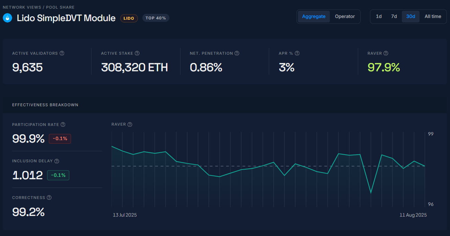This screenshot has width=450, height=236.
Task: Click the 99.2% correctness value
Action: 28,212
